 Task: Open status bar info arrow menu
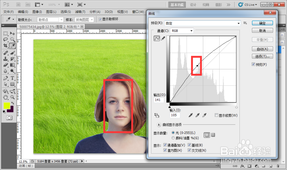coord(82,161)
